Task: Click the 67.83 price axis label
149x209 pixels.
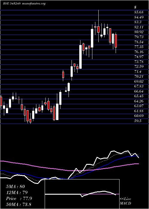Action: pos(139,86)
